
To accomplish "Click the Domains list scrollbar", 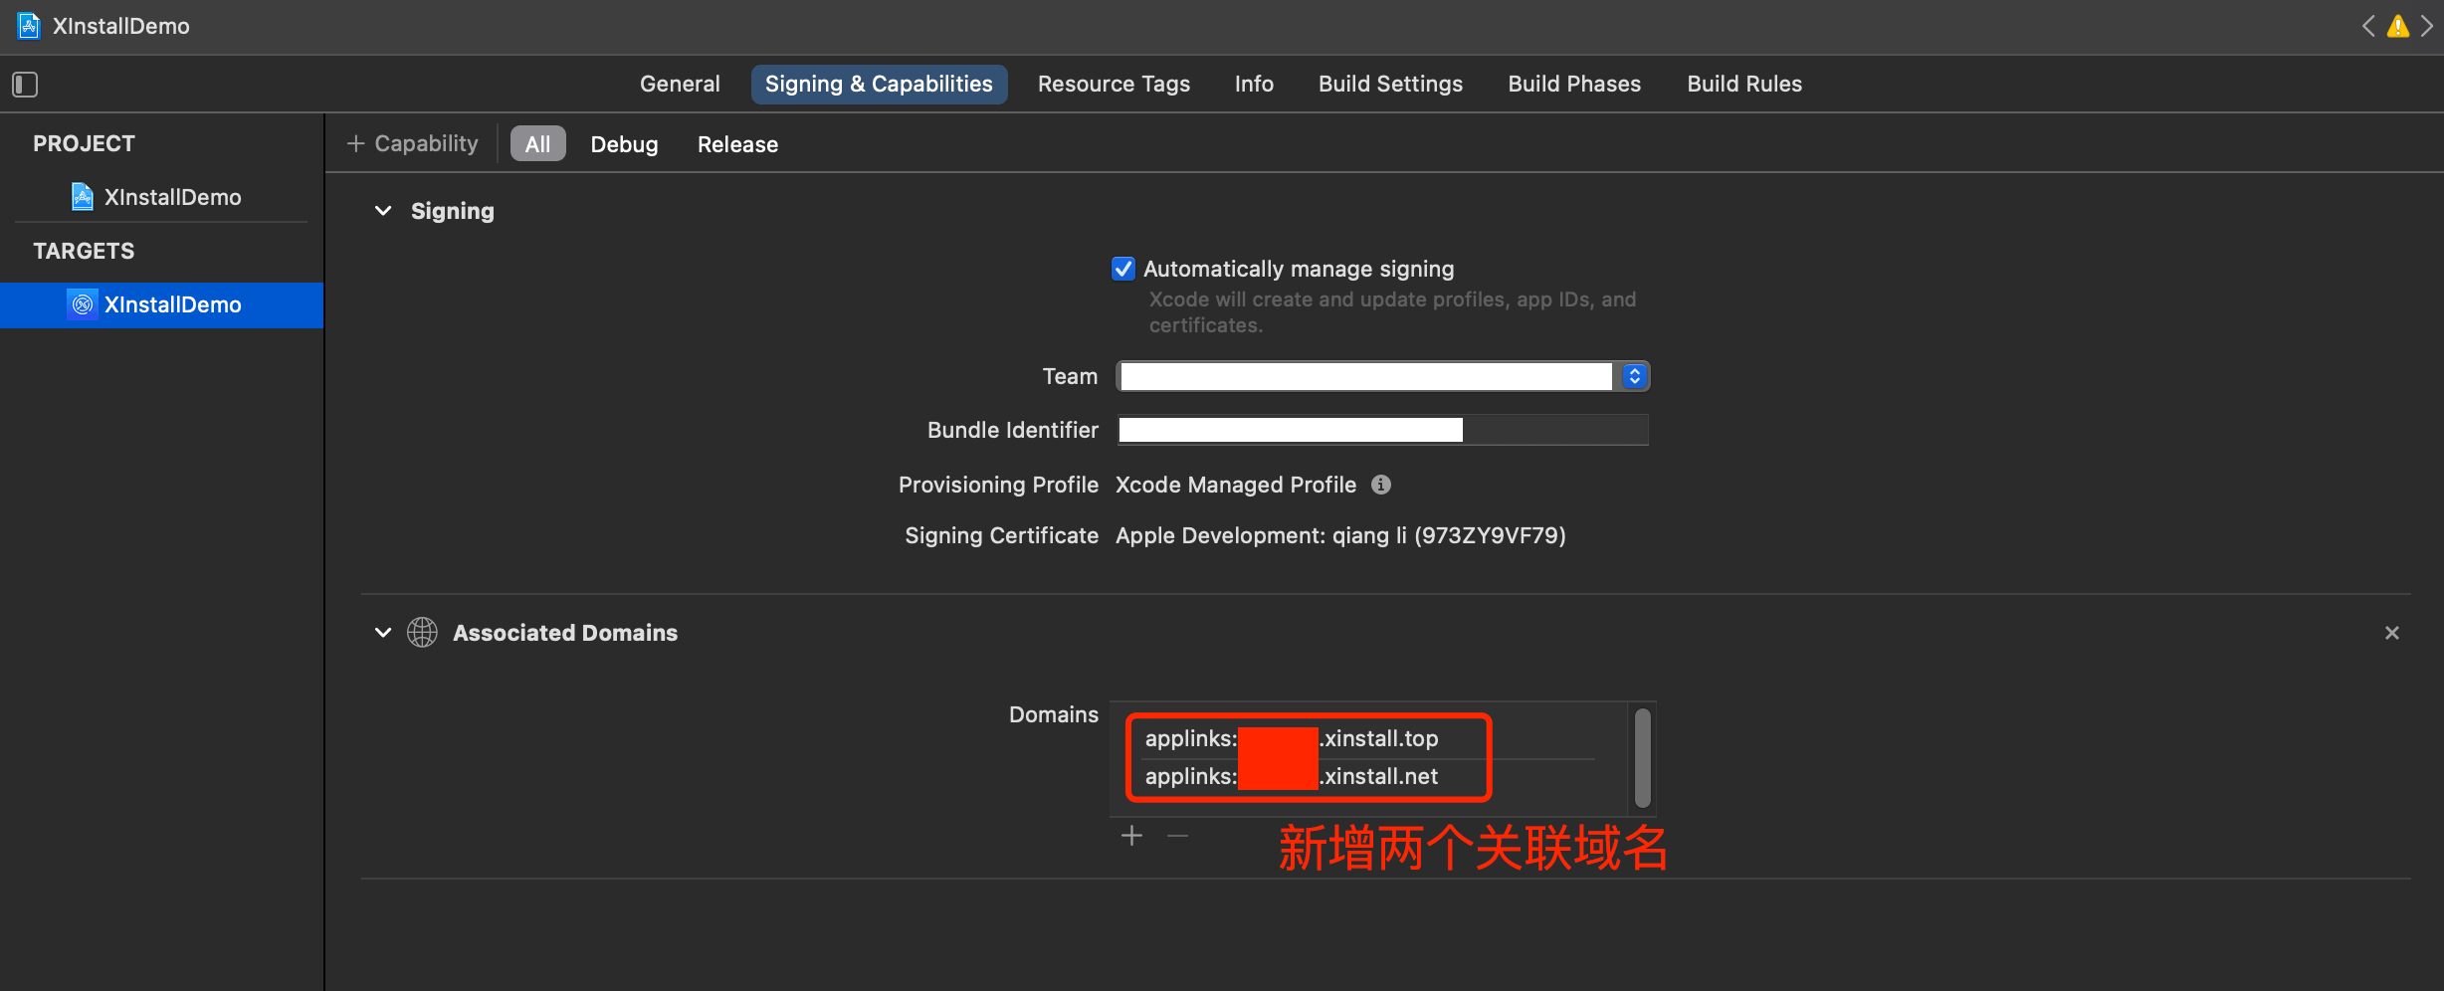I will point(1642,758).
